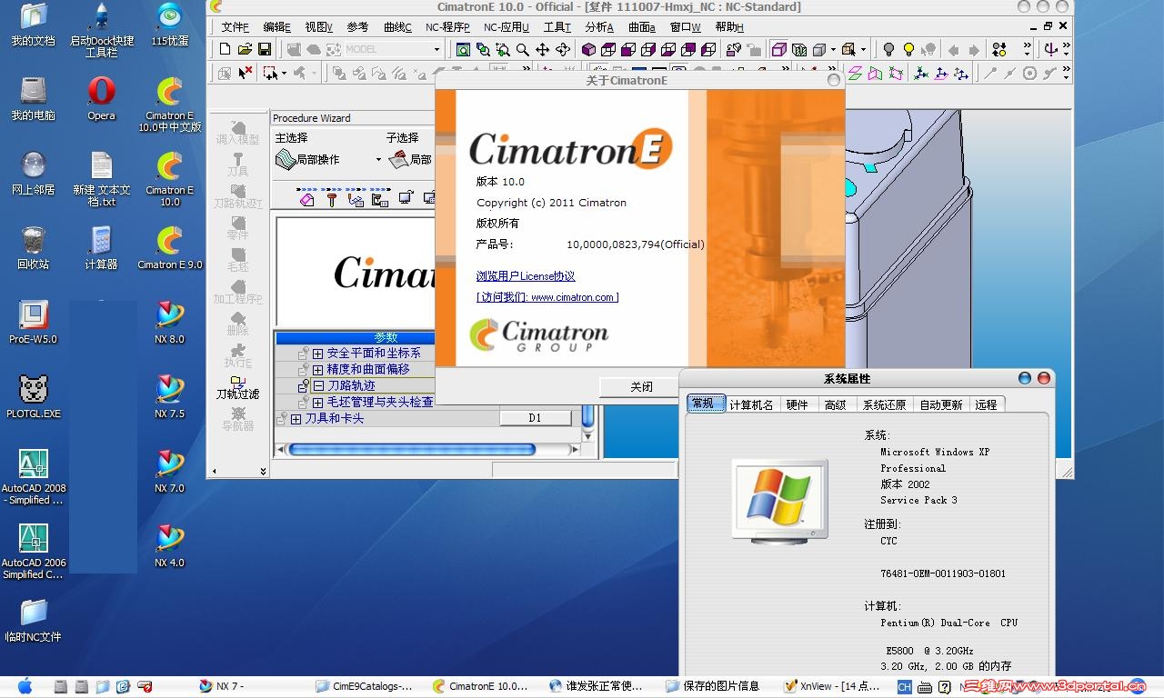This screenshot has width=1164, height=698.
Task: Expand the 精度和曲面偏移 parameter group
Action: tap(318, 369)
